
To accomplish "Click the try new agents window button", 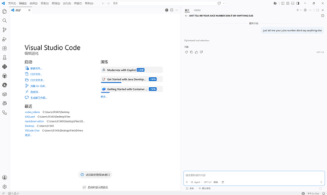I will 95,175.
